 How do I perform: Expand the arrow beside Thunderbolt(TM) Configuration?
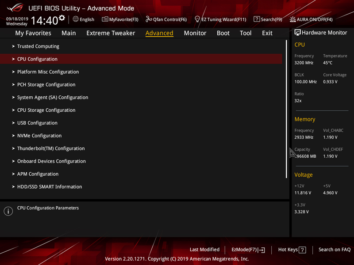click(13, 148)
